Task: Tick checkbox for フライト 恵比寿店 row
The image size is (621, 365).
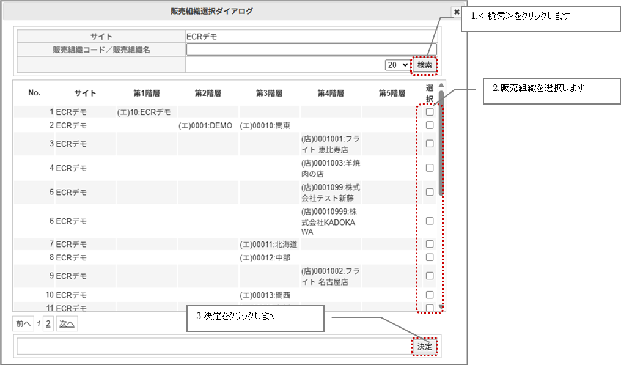Action: pyautogui.click(x=430, y=144)
